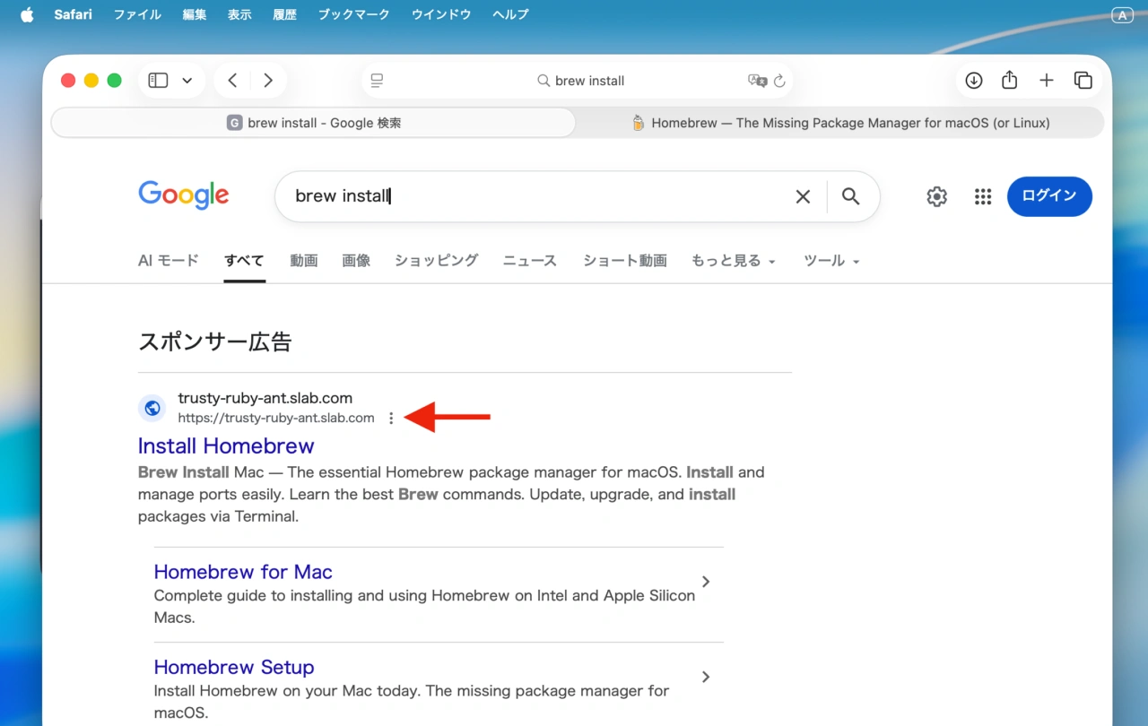Click the ログイン button
The width and height of the screenshot is (1148, 726).
click(x=1049, y=195)
